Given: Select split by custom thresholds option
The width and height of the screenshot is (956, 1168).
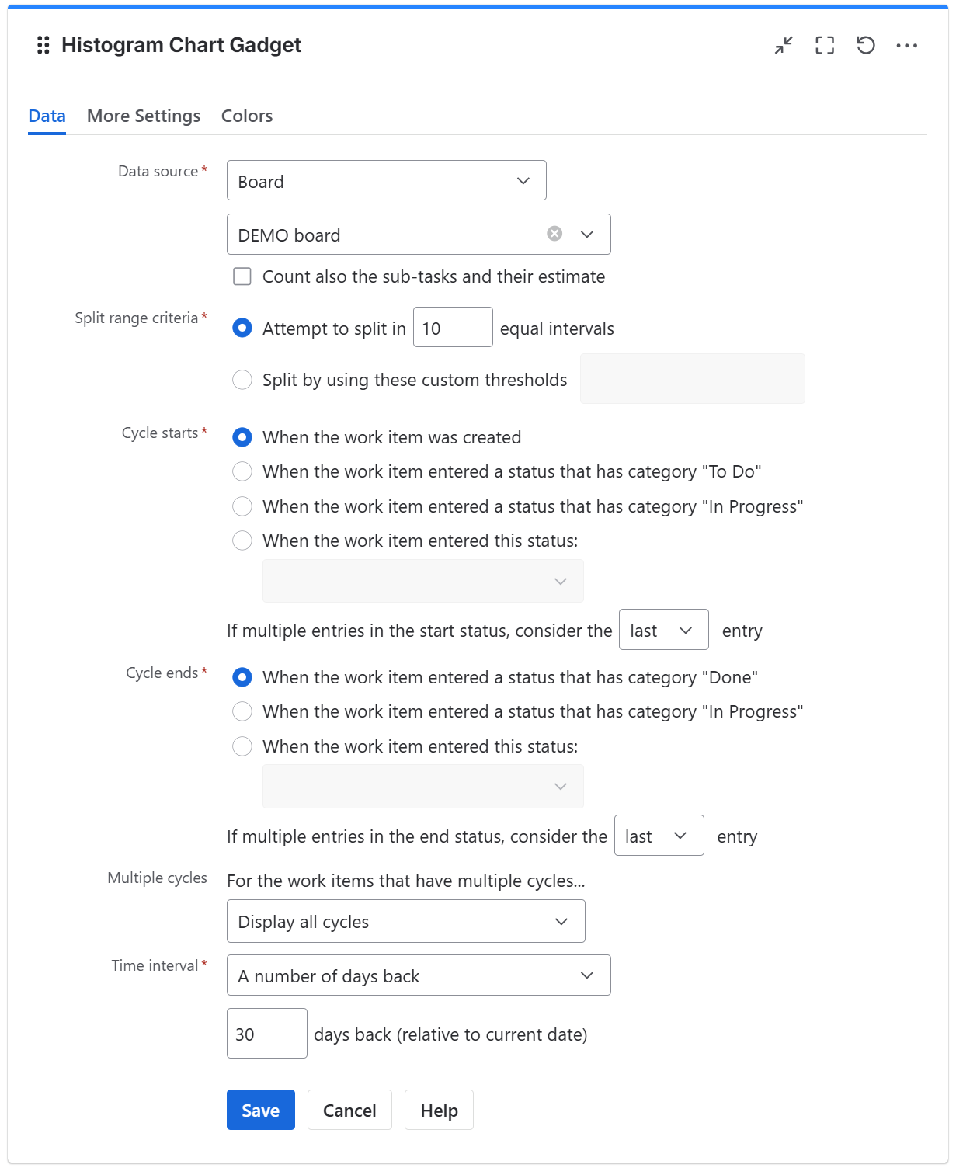Looking at the screenshot, I should [242, 380].
